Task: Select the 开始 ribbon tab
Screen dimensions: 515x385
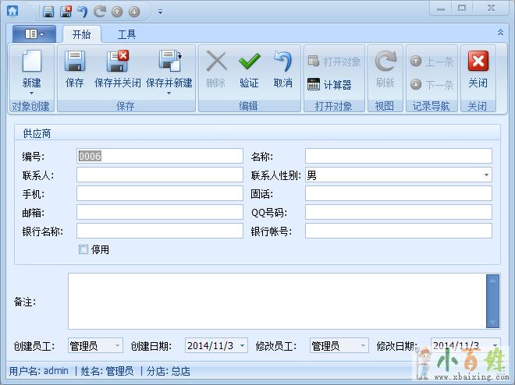Action: [81, 34]
